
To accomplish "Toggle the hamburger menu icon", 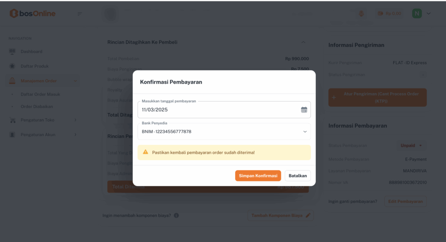I will pos(80,14).
